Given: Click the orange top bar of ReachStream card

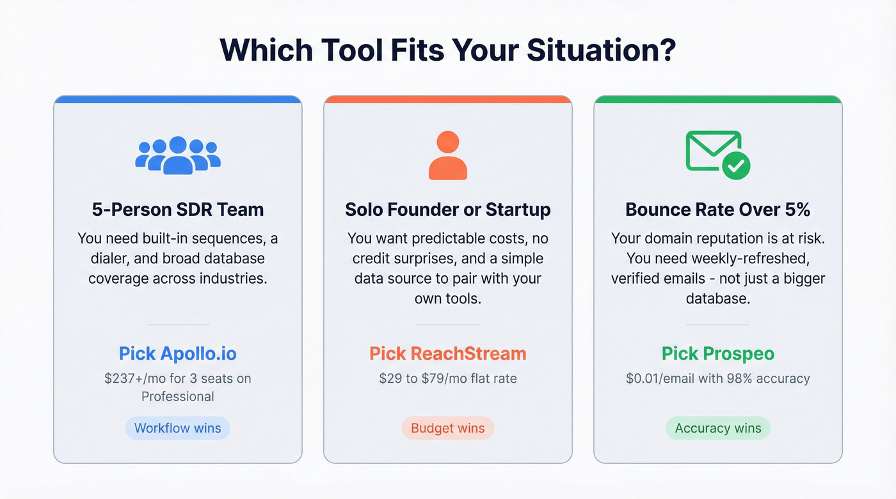Looking at the screenshot, I should (x=448, y=100).
